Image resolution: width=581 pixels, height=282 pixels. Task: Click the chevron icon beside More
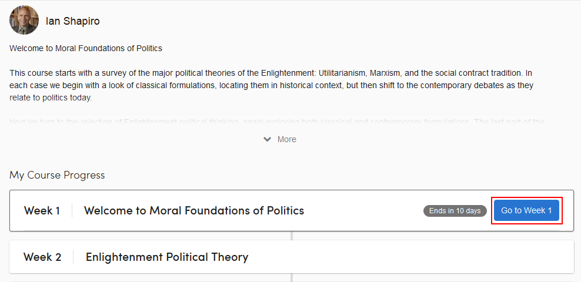(x=268, y=139)
